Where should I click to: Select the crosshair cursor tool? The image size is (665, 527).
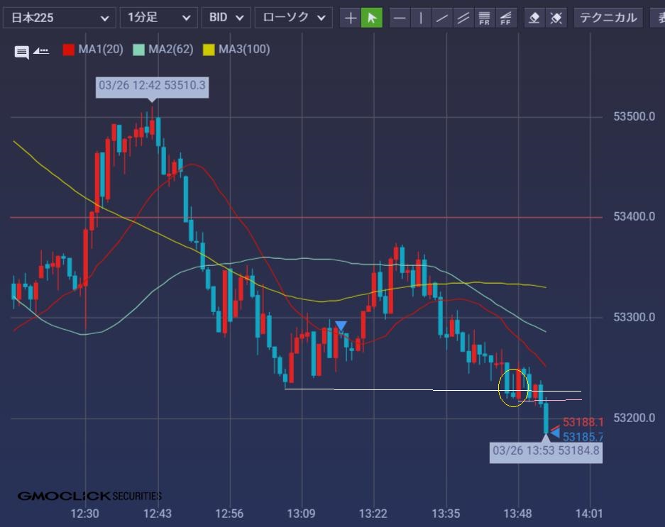coord(351,18)
